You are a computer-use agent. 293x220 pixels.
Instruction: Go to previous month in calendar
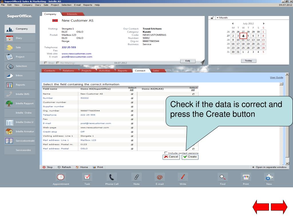[x=233, y=23]
